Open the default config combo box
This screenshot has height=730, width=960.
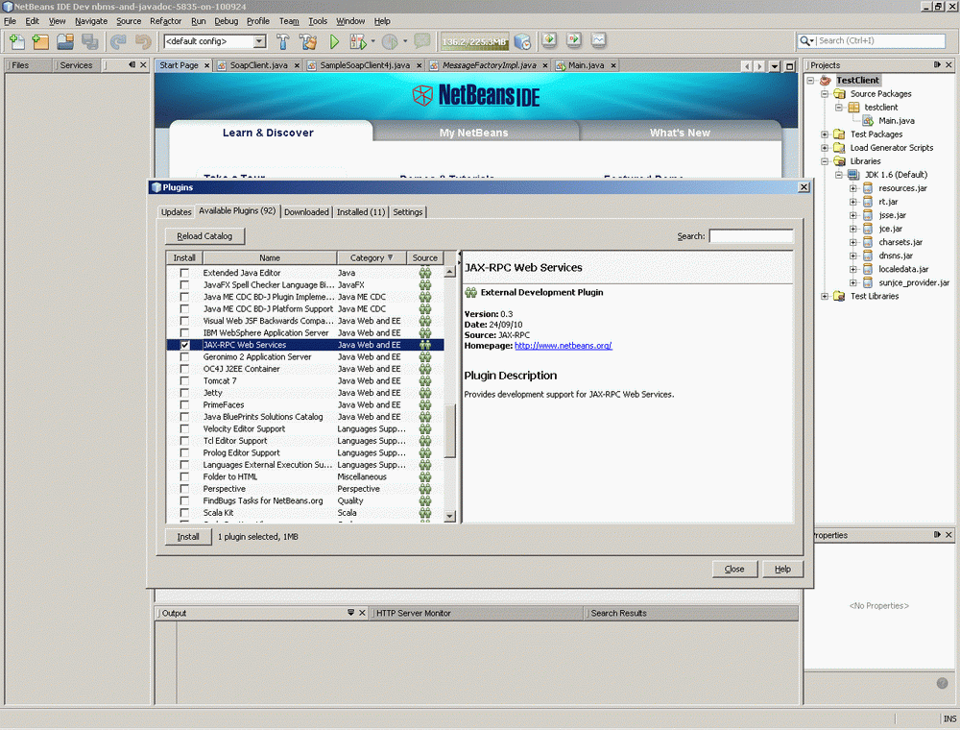click(259, 41)
